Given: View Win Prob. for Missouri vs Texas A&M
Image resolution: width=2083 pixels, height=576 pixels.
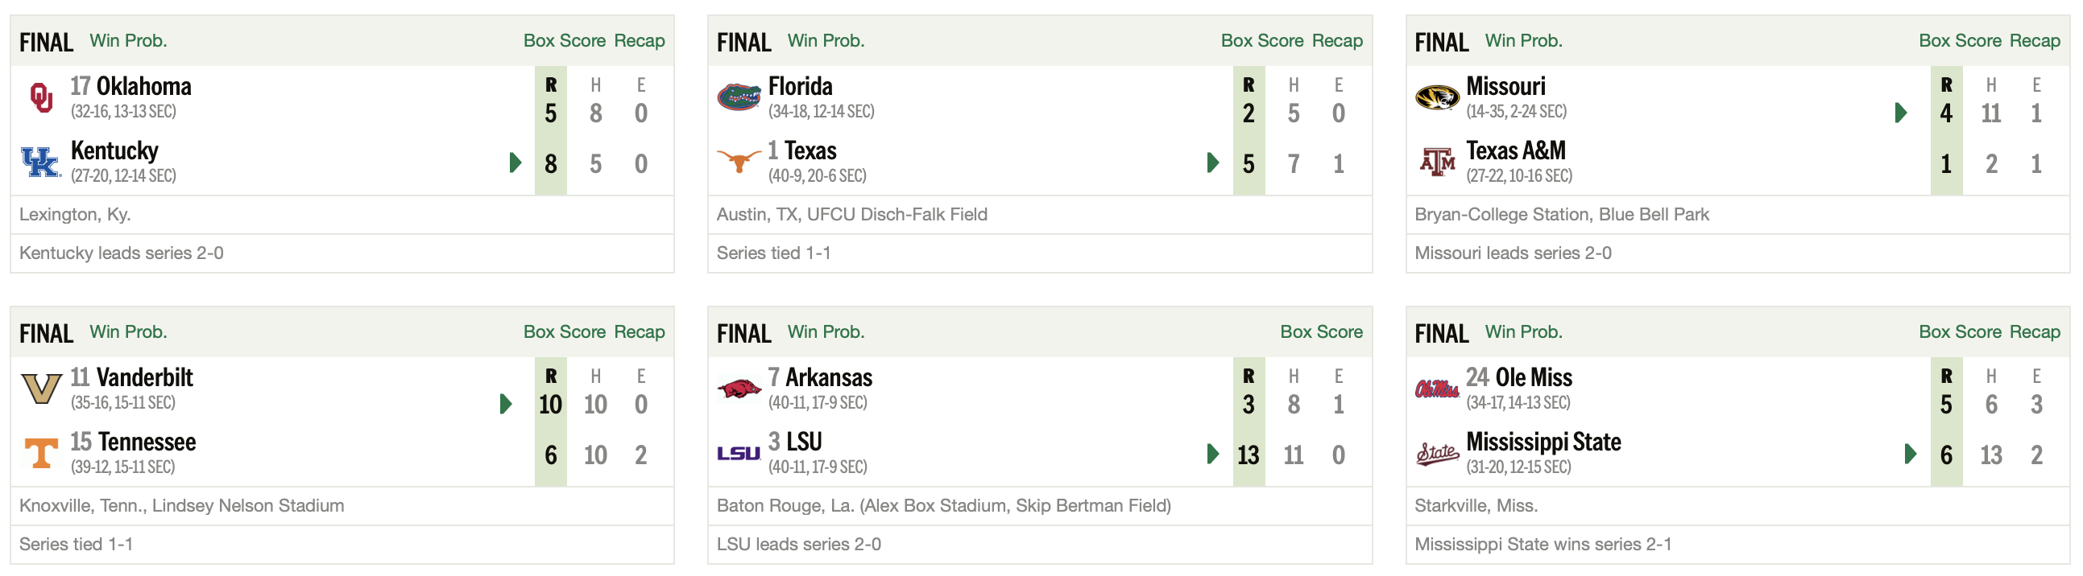Looking at the screenshot, I should pos(1523,40).
